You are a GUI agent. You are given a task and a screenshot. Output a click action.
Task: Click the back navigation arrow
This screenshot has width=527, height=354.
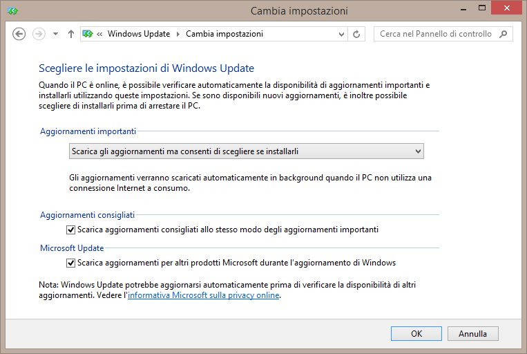[19, 34]
